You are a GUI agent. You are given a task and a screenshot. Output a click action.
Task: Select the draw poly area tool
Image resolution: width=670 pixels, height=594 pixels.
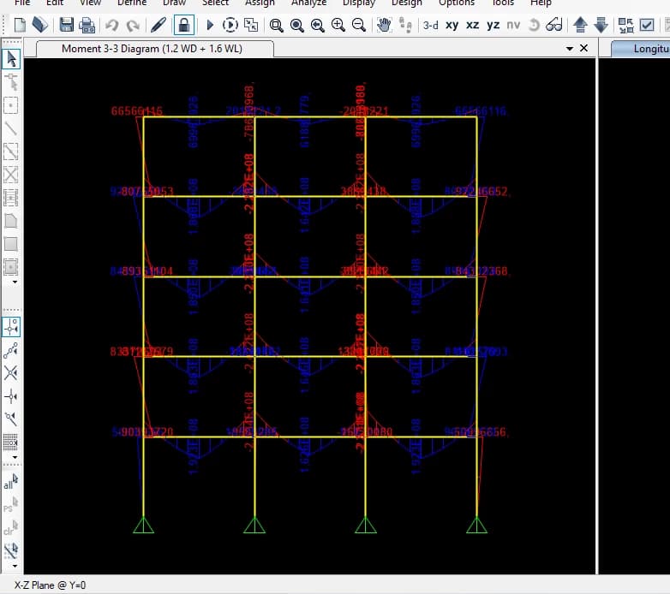click(11, 221)
